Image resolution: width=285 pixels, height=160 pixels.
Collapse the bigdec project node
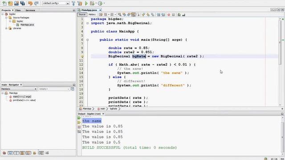(3, 14)
